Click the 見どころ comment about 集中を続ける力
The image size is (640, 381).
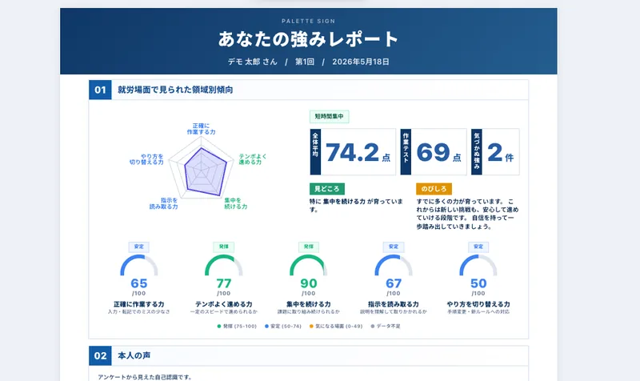click(356, 206)
